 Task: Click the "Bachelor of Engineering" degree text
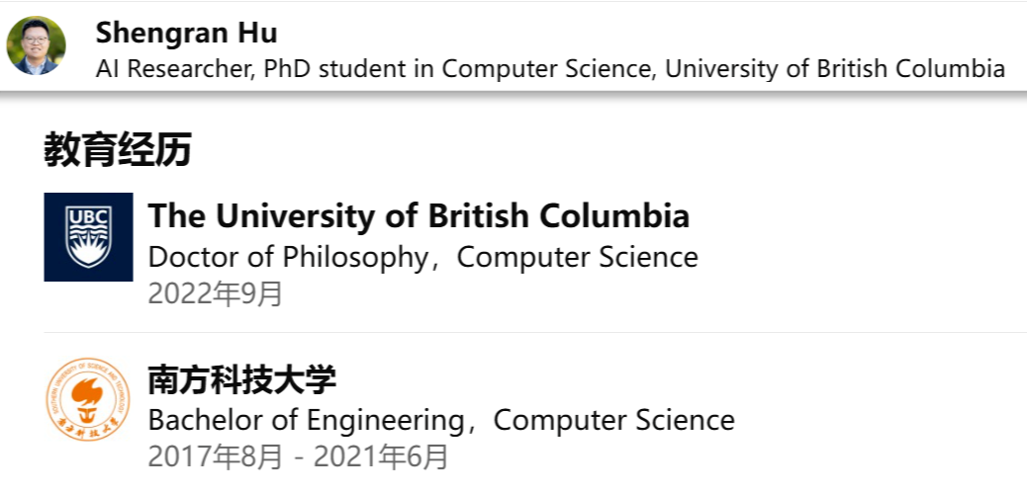pos(306,420)
